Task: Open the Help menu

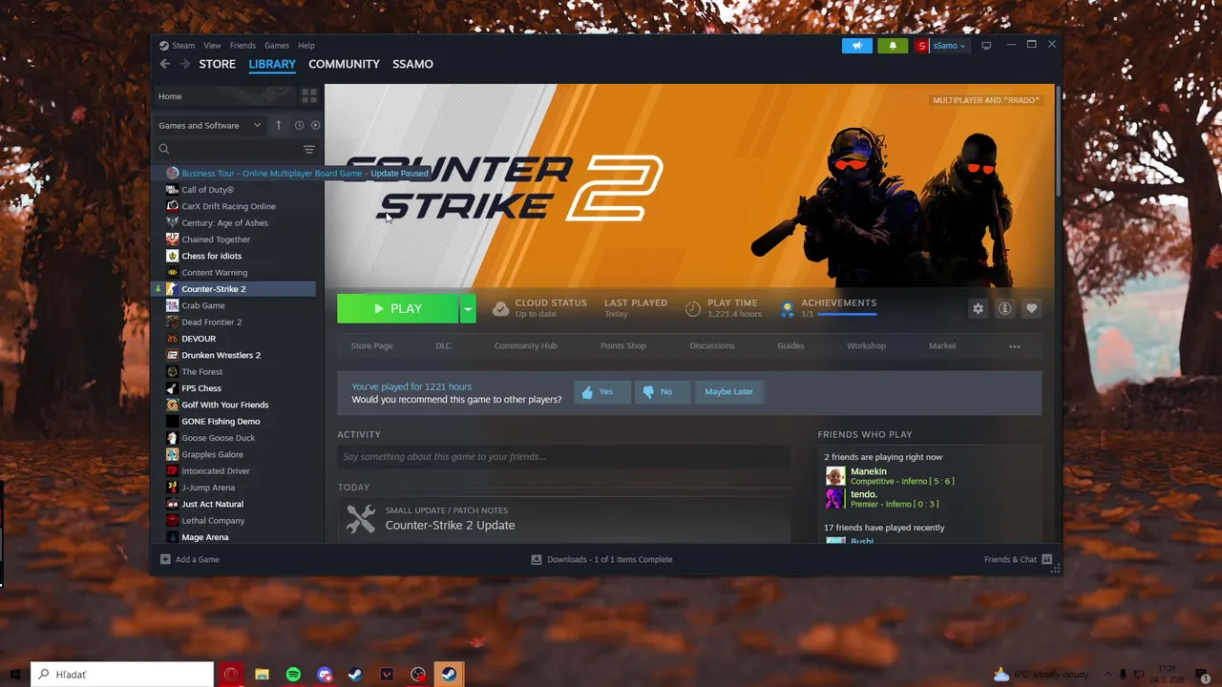Action: pos(306,45)
